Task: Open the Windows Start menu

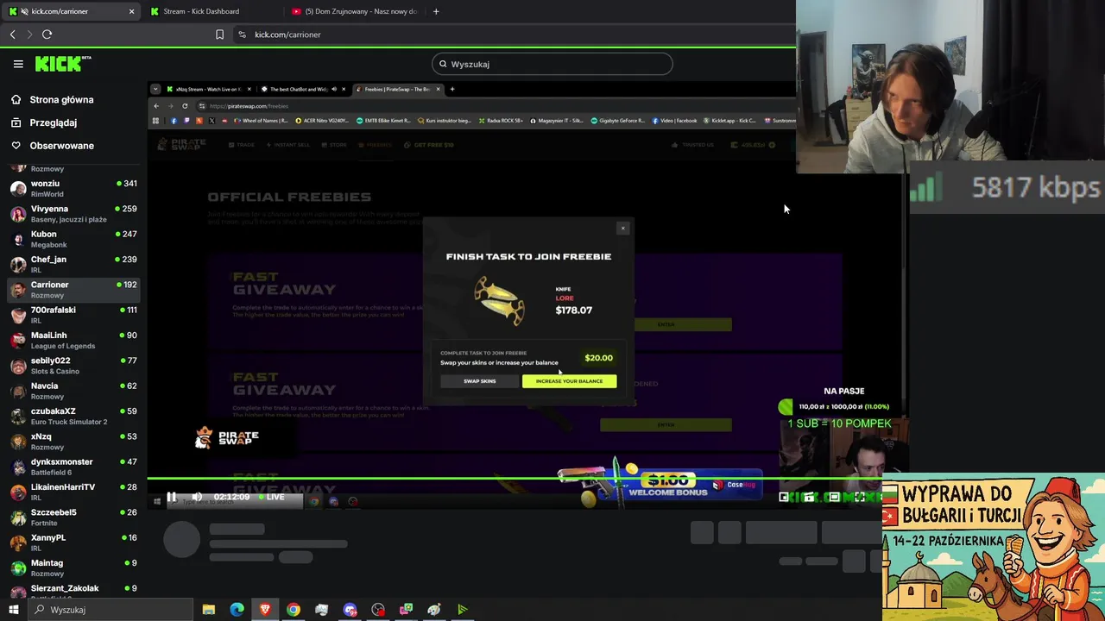Action: (x=13, y=610)
